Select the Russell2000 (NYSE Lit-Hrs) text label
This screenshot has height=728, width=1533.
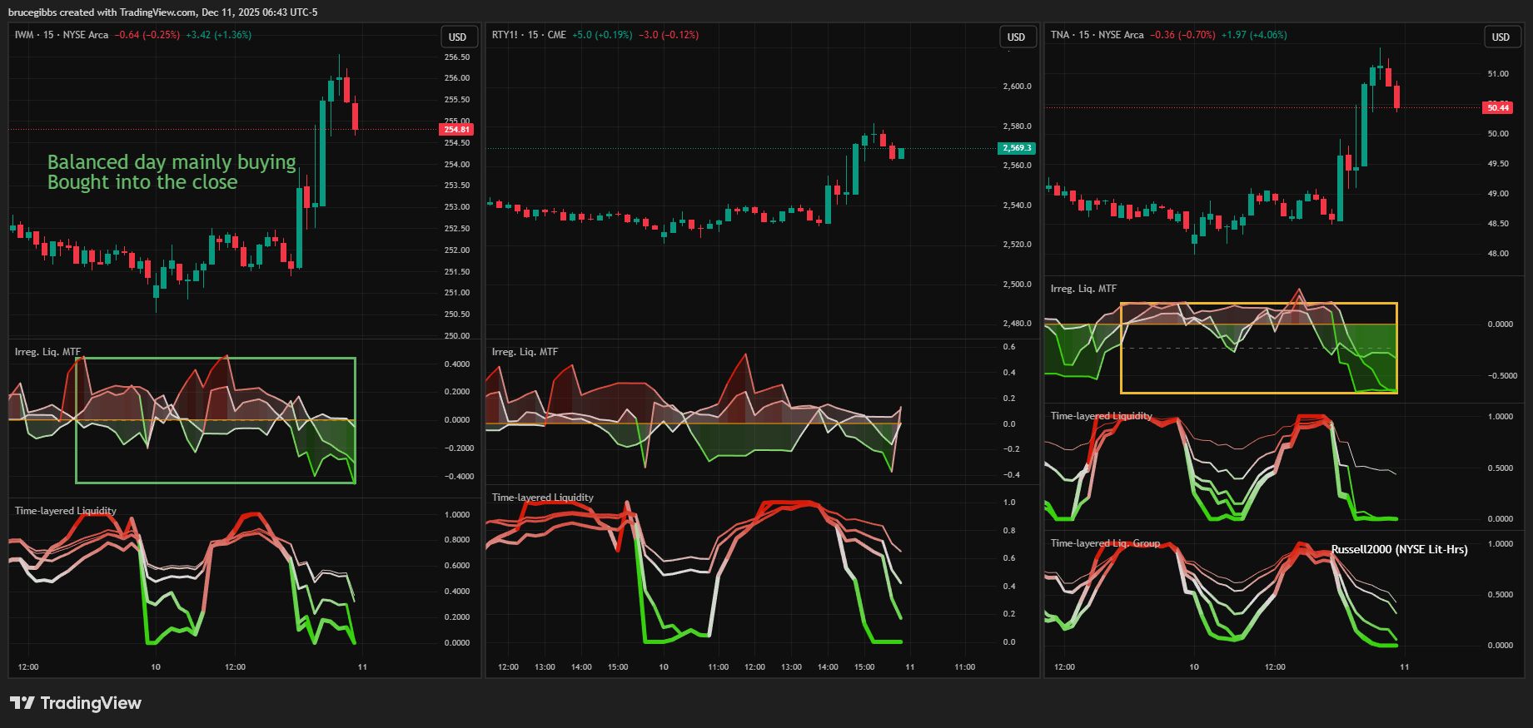1399,549
